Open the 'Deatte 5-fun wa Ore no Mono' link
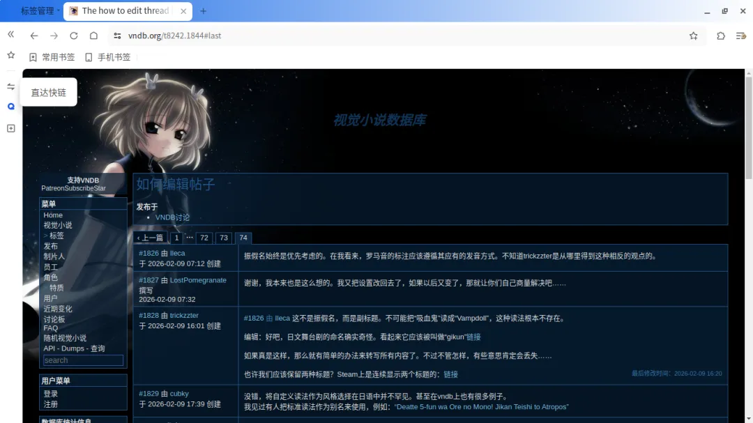 pyautogui.click(x=481, y=407)
